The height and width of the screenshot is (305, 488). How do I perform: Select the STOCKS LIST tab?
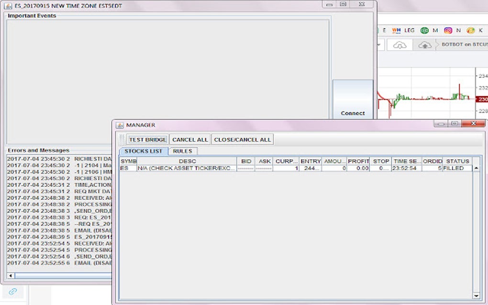(143, 151)
